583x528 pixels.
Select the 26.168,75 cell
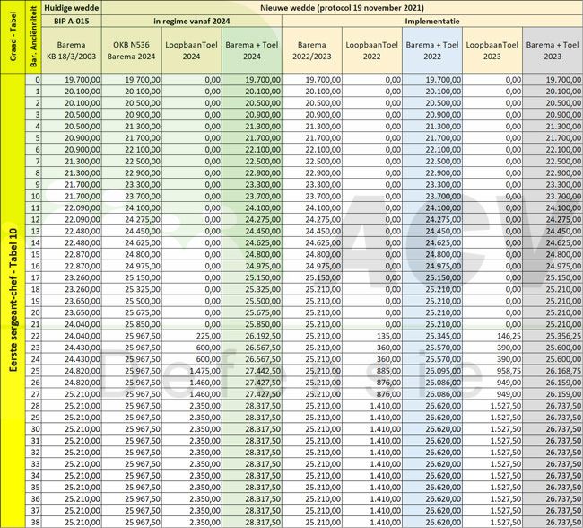pyautogui.click(x=553, y=371)
